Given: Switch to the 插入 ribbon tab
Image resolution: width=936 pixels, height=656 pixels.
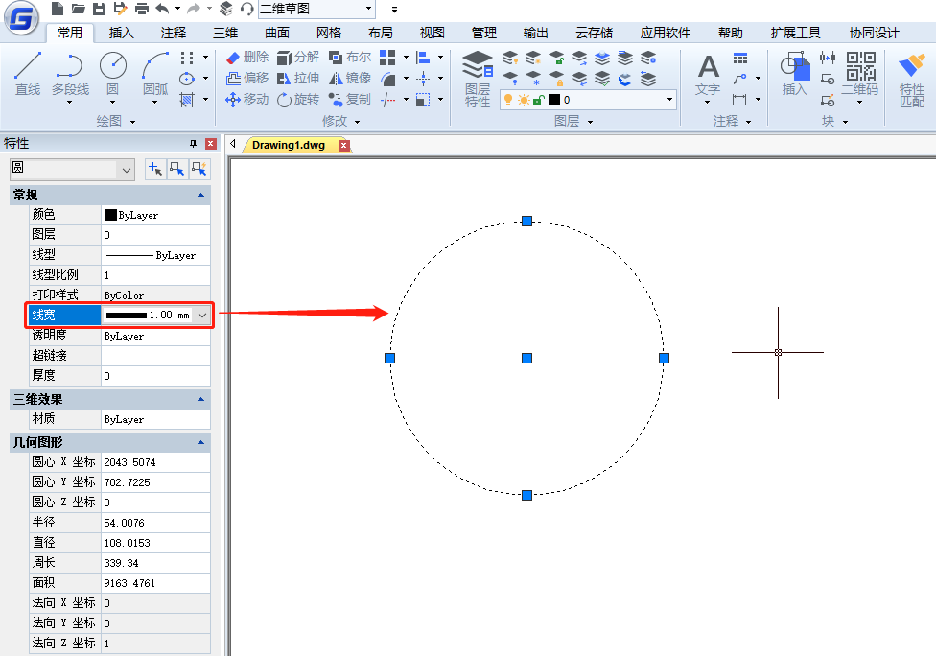Looking at the screenshot, I should [121, 33].
